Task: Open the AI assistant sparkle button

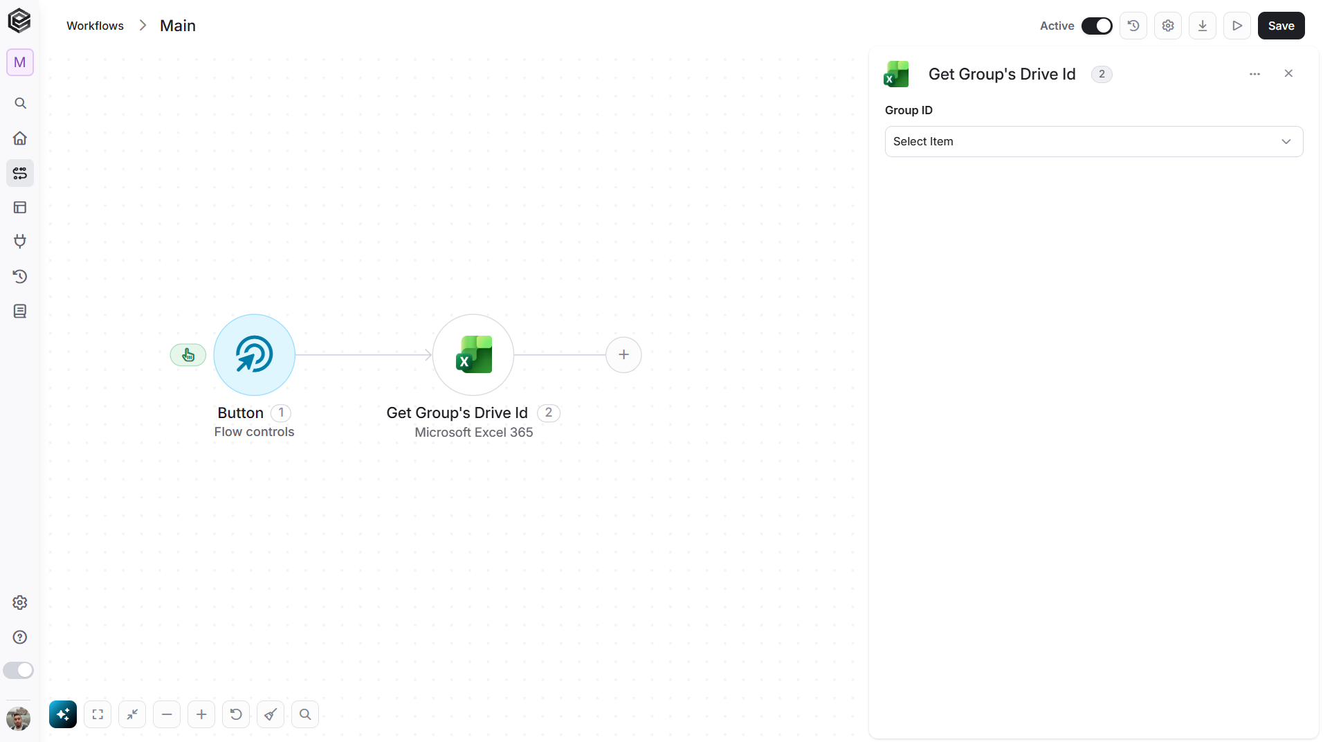Action: 63,714
